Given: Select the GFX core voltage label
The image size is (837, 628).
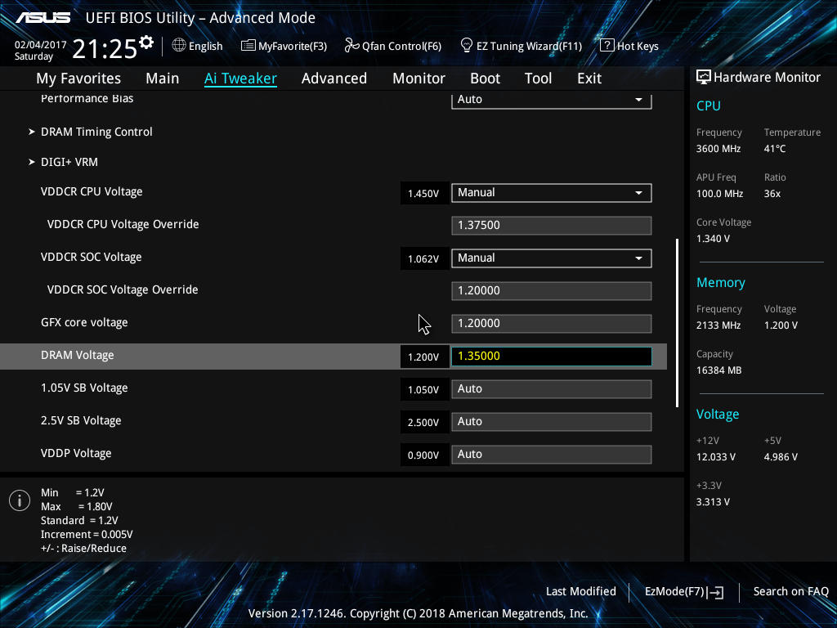Looking at the screenshot, I should [x=84, y=323].
